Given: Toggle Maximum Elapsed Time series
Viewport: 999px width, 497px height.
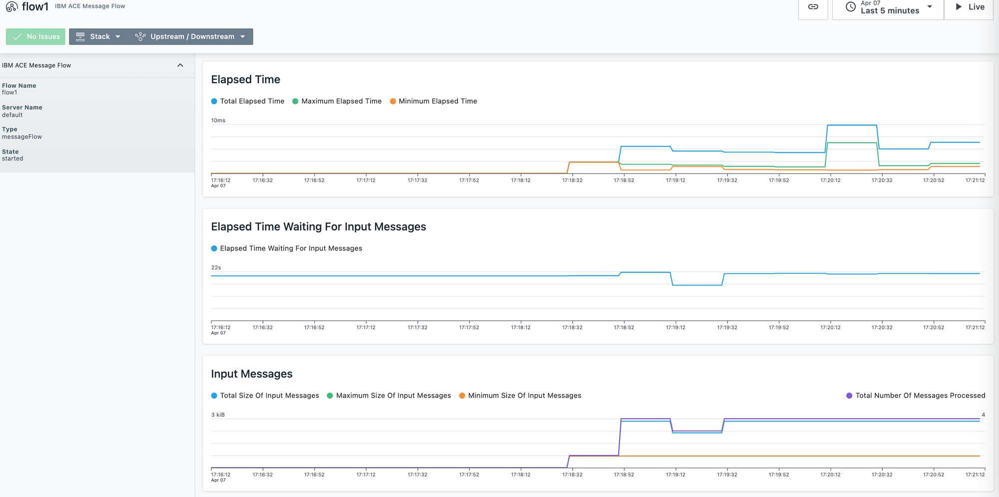Looking at the screenshot, I should (x=337, y=101).
